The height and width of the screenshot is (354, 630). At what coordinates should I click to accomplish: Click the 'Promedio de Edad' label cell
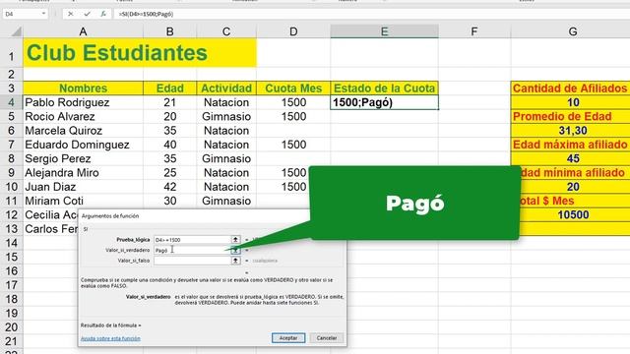[571, 116]
